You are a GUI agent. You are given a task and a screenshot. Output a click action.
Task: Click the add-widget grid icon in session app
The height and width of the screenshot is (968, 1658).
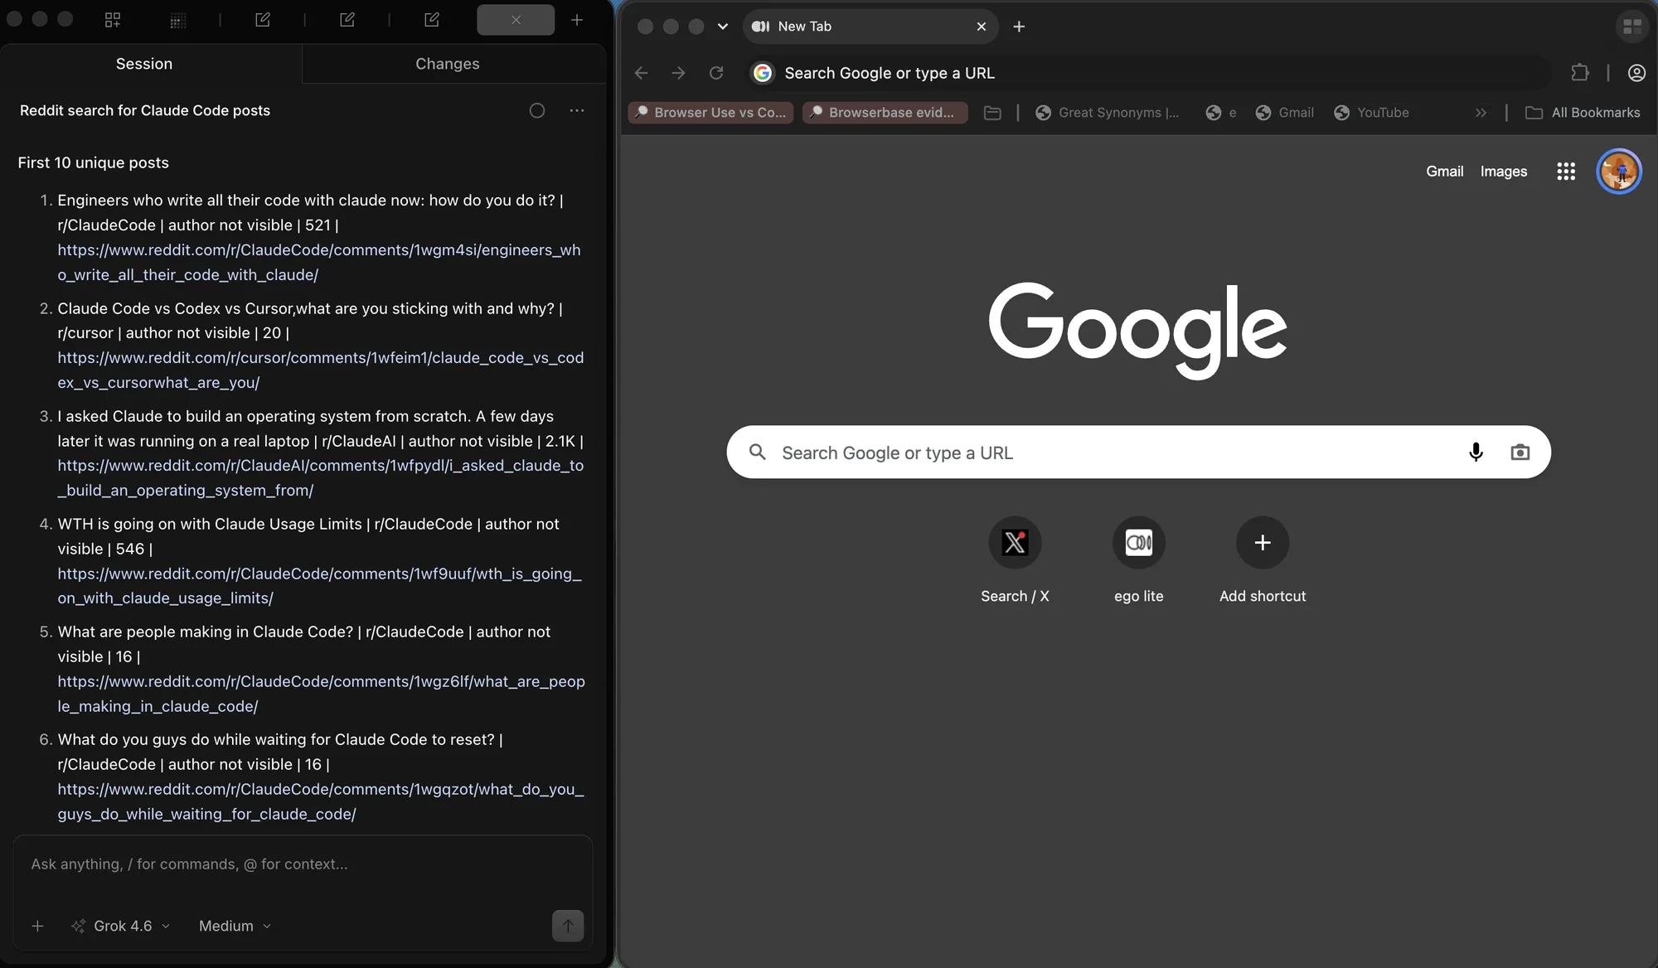click(113, 20)
